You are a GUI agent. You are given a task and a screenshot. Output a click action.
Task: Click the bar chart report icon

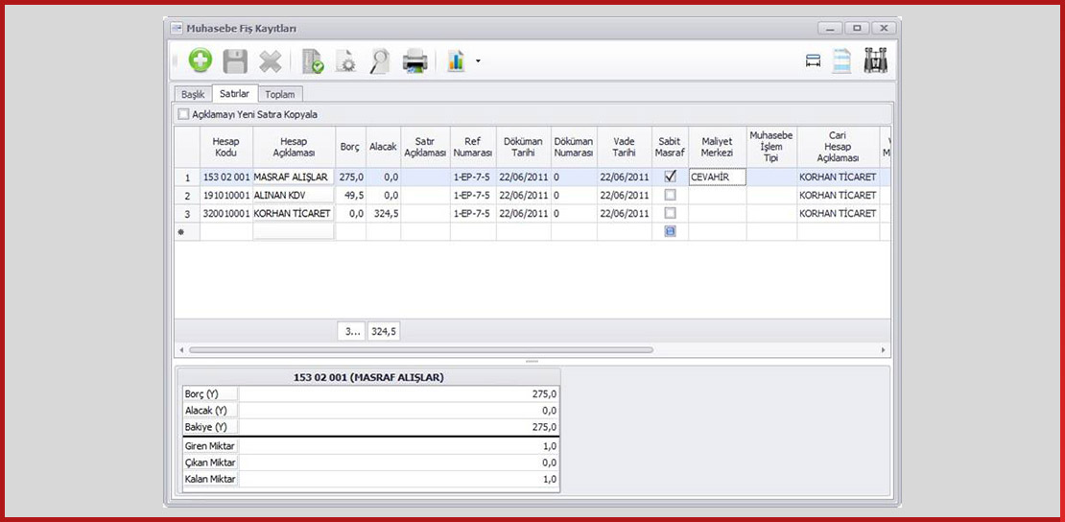click(456, 61)
